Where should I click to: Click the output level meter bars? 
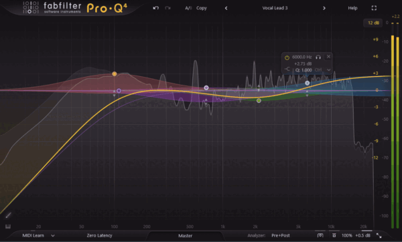pos(395,126)
